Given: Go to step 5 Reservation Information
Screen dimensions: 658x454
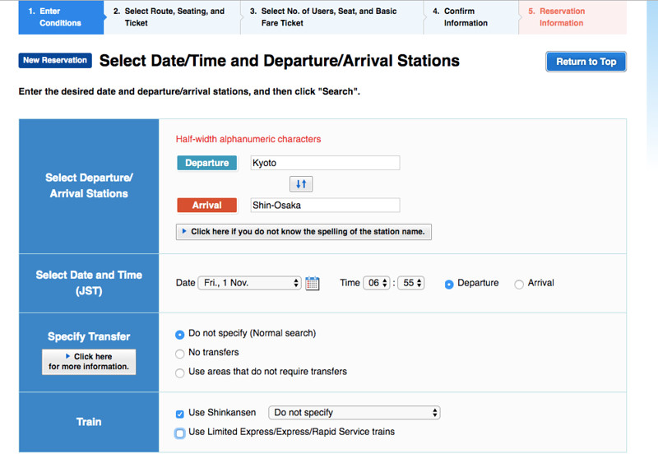Looking at the screenshot, I should coord(572,17).
